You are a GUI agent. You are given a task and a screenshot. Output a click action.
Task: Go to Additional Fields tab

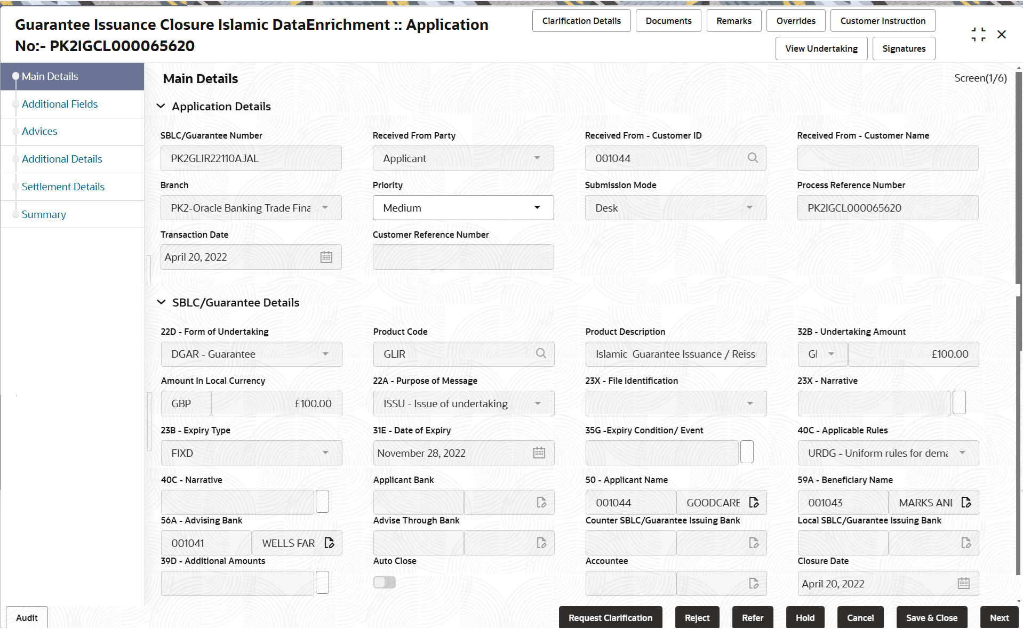point(60,104)
